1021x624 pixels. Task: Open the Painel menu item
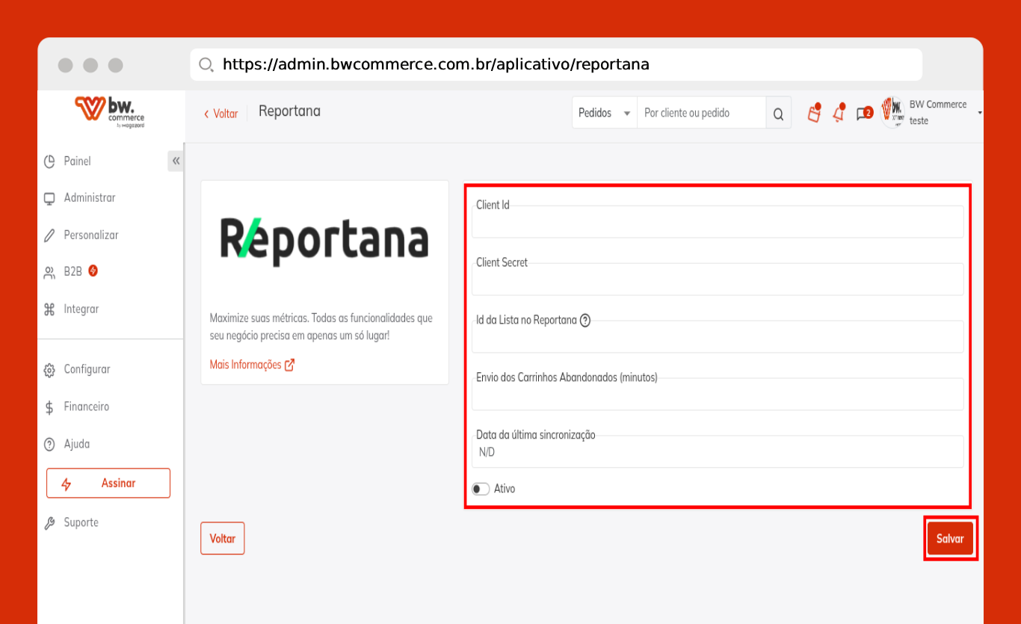point(77,161)
